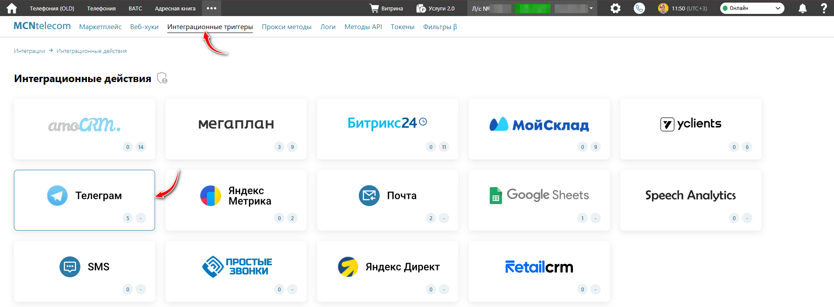834x307 pixels.
Task: Click the SMS chat bubble icon
Action: click(x=70, y=267)
